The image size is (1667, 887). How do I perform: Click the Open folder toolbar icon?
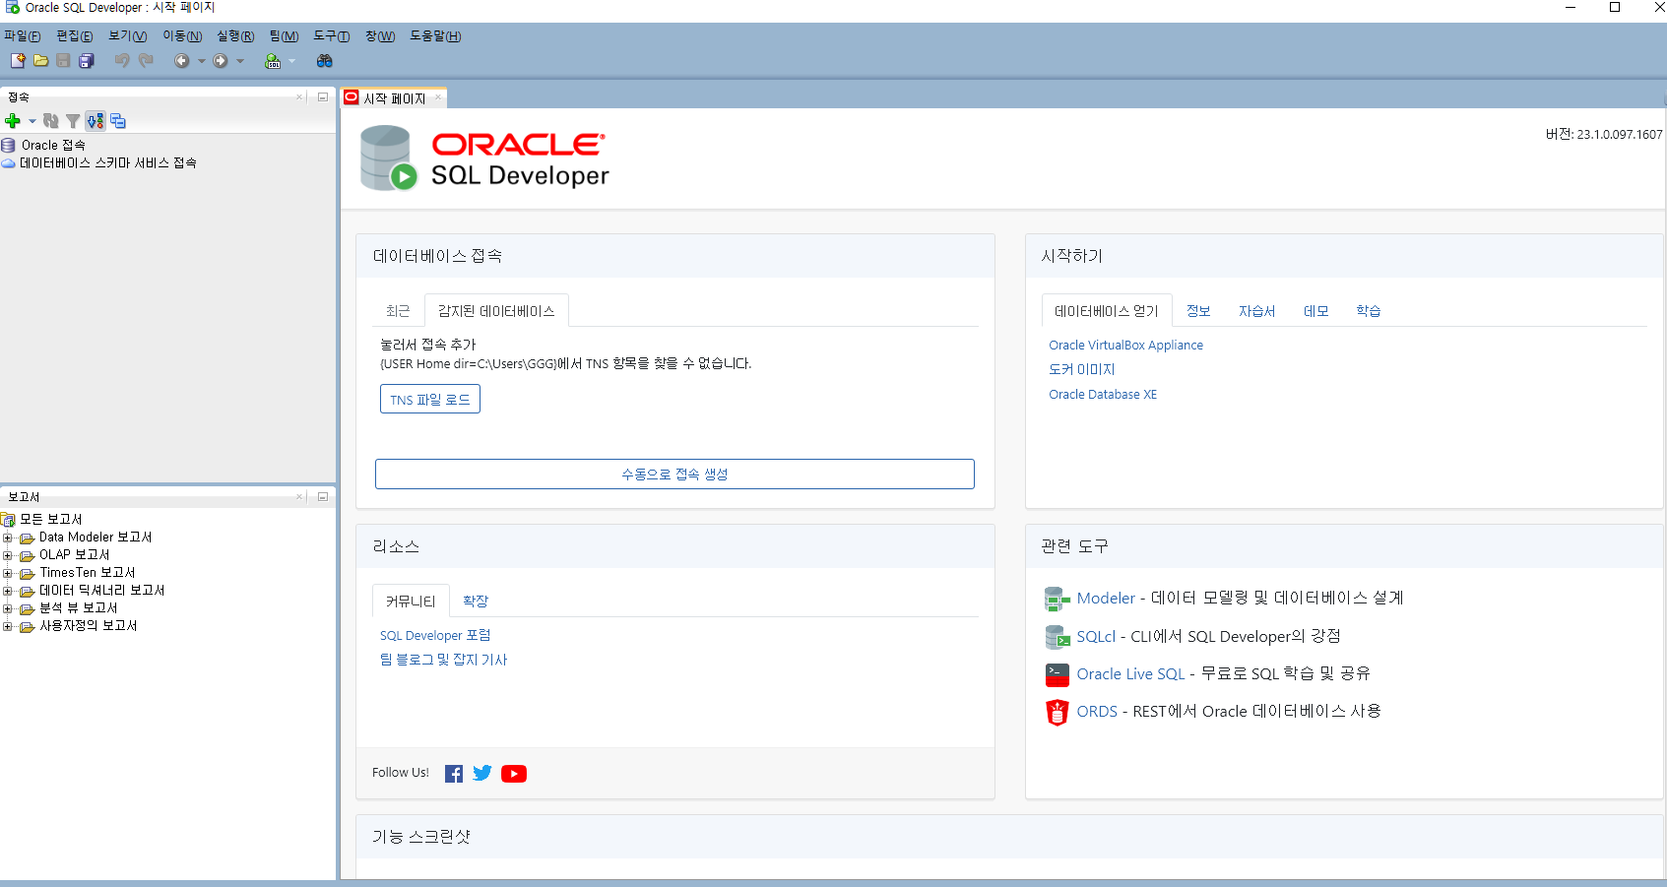40,61
